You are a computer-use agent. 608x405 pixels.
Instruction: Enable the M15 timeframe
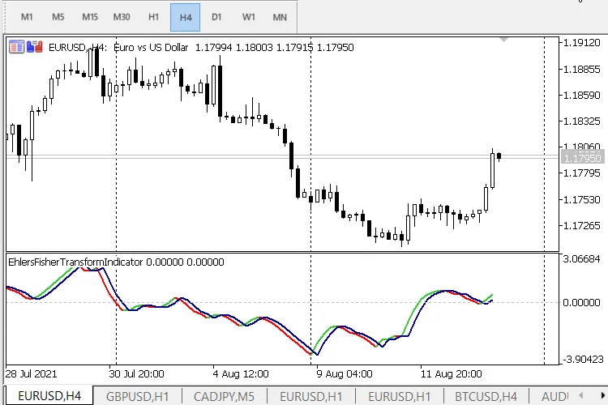click(x=90, y=17)
